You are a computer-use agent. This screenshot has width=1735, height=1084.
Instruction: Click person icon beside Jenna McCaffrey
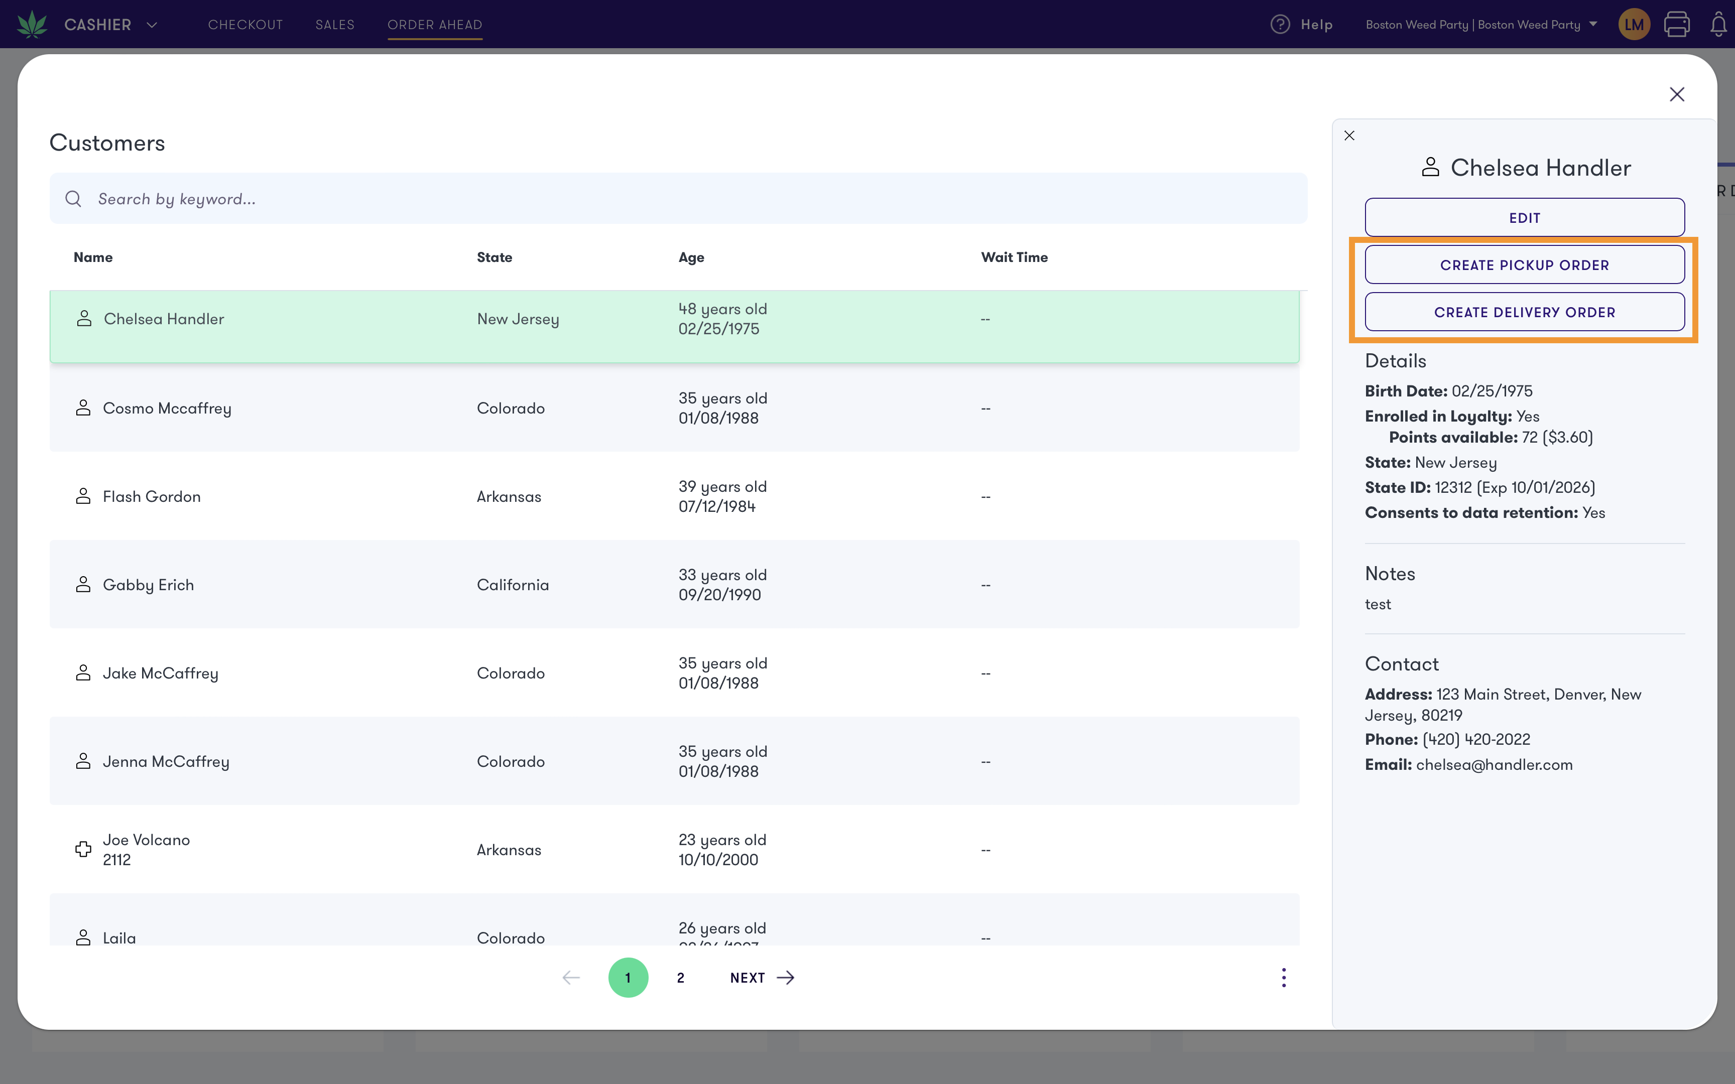point(83,761)
